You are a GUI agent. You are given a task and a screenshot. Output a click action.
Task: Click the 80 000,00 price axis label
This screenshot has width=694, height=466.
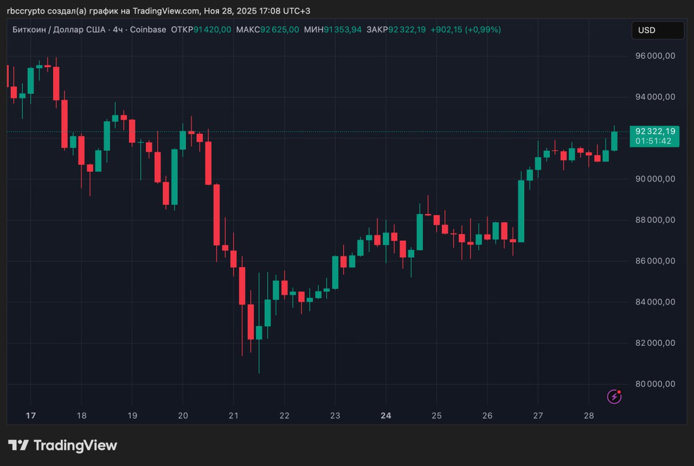[x=655, y=384]
